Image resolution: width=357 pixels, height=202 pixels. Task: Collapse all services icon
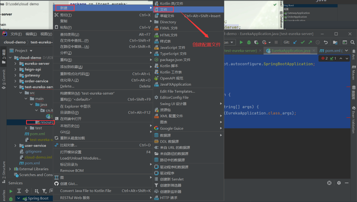click(x=27, y=191)
